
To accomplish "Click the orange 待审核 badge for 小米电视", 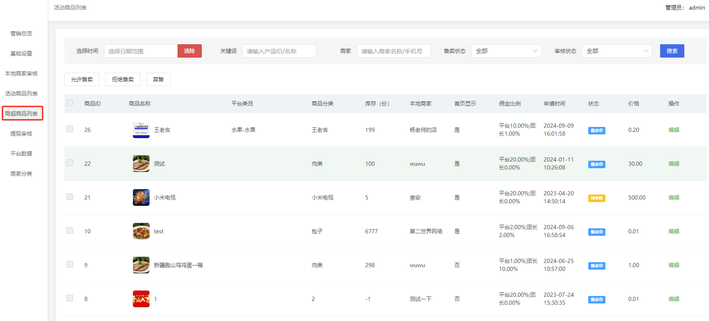I will (596, 198).
